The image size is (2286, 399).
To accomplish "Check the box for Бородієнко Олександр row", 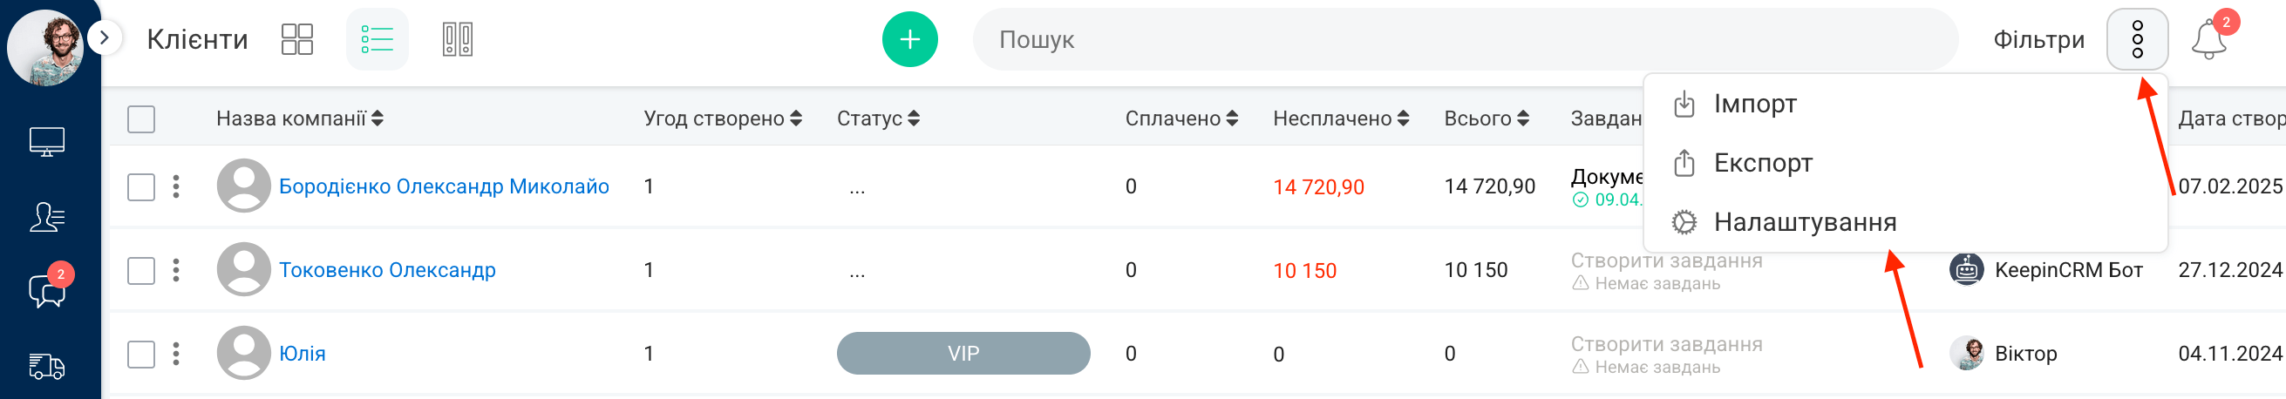I will click(141, 187).
